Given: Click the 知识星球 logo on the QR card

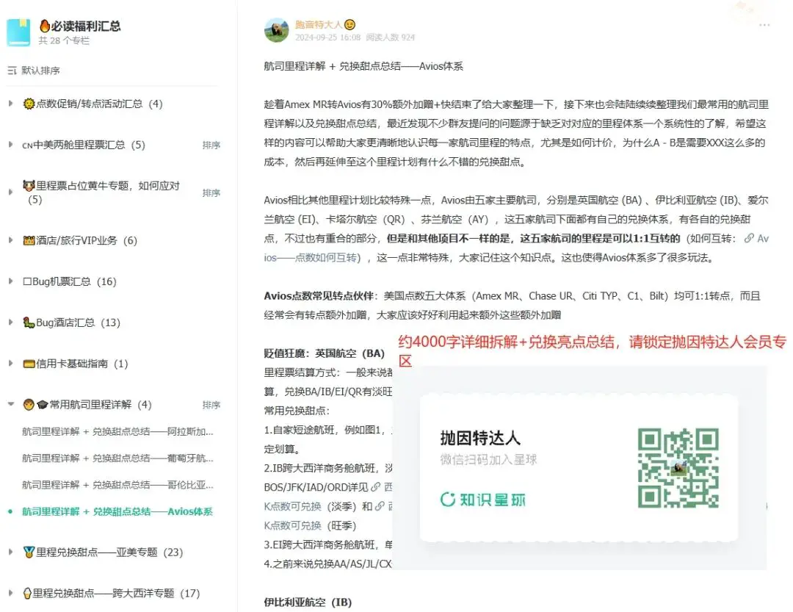Looking at the screenshot, I should pyautogui.click(x=481, y=497).
